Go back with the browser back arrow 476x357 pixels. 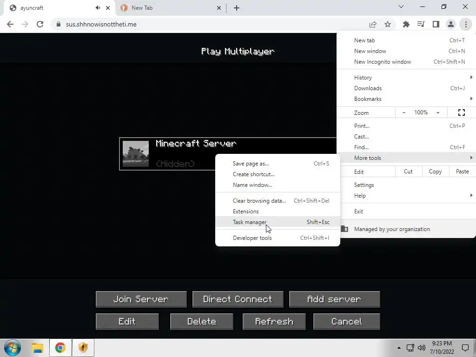point(10,24)
